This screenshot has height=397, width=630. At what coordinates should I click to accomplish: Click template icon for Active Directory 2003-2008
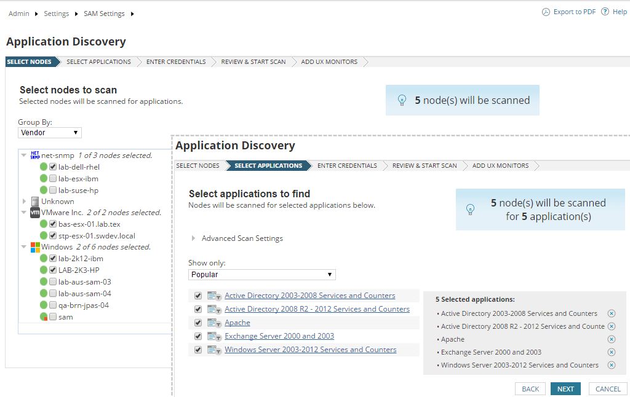pos(214,296)
